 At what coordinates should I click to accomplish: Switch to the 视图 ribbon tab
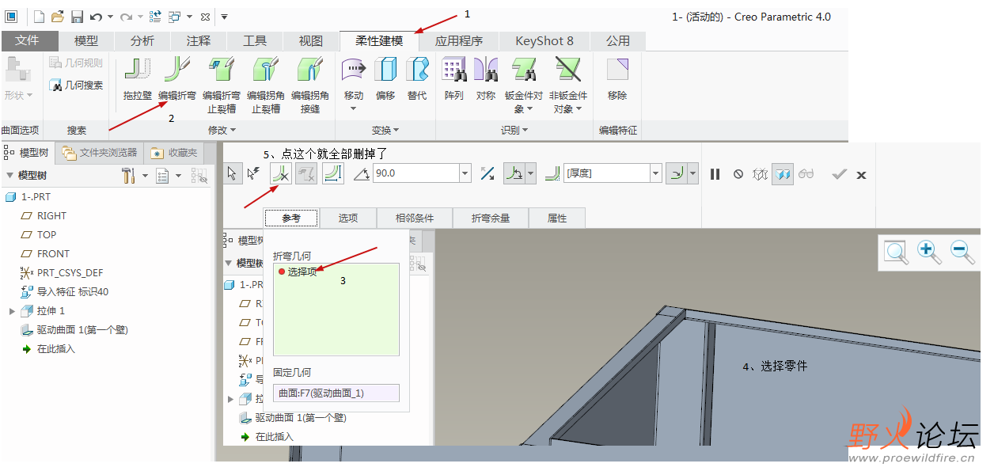pos(311,41)
